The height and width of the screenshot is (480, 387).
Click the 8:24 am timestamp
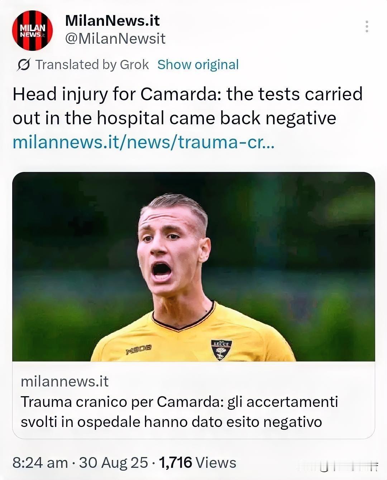(40, 462)
